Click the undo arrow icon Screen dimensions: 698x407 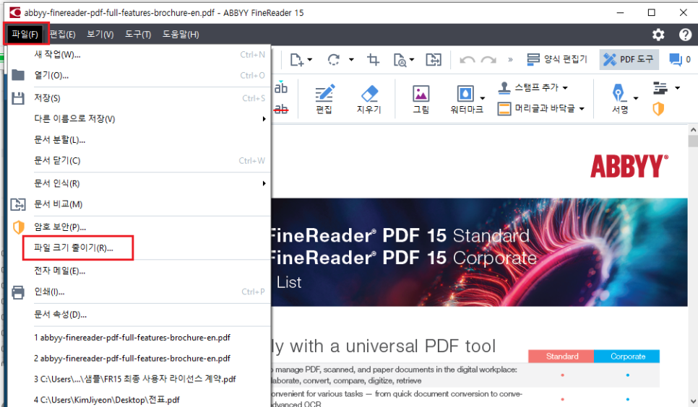[x=467, y=60]
